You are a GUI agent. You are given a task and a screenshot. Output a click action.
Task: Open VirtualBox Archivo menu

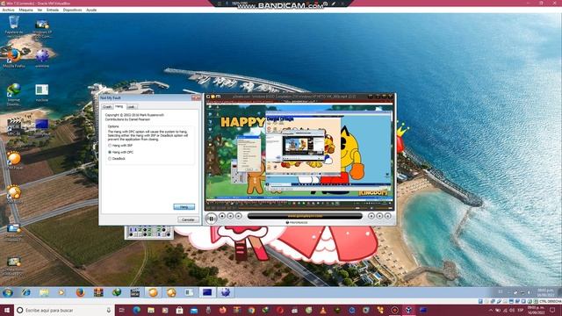point(8,10)
